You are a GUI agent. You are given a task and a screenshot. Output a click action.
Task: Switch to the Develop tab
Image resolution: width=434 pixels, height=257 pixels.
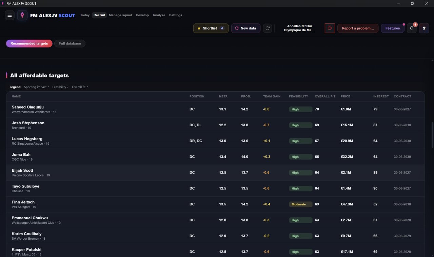tap(142, 15)
